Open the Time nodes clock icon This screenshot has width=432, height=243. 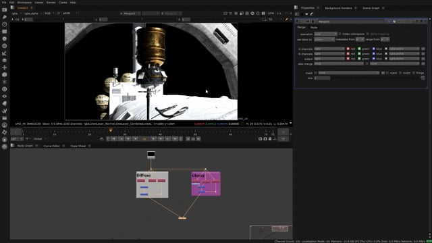(5, 24)
